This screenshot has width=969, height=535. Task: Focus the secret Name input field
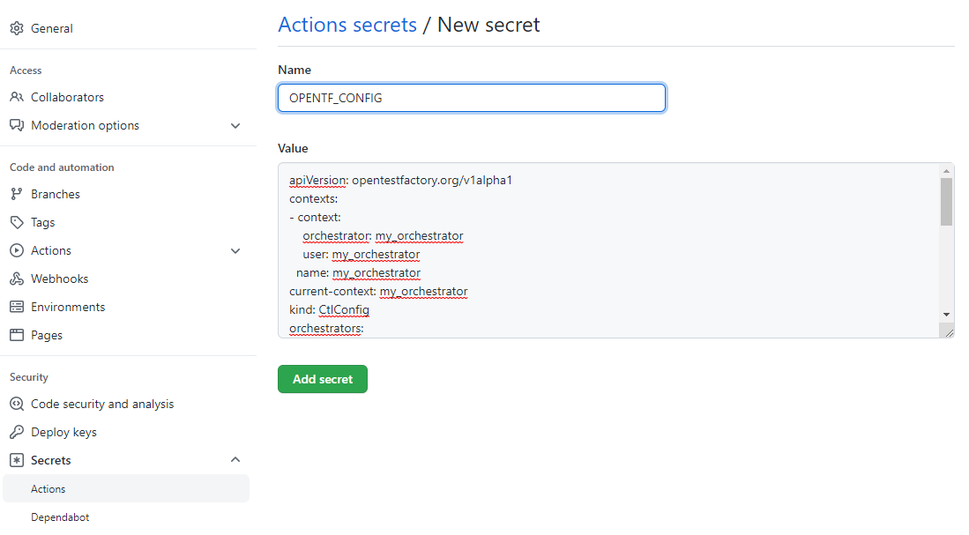[x=472, y=98]
